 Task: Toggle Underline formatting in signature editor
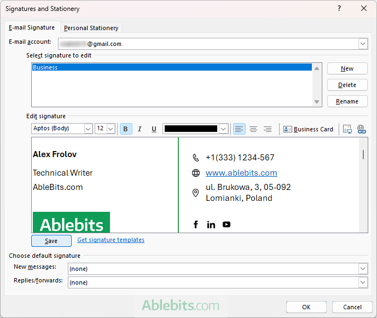coord(154,129)
